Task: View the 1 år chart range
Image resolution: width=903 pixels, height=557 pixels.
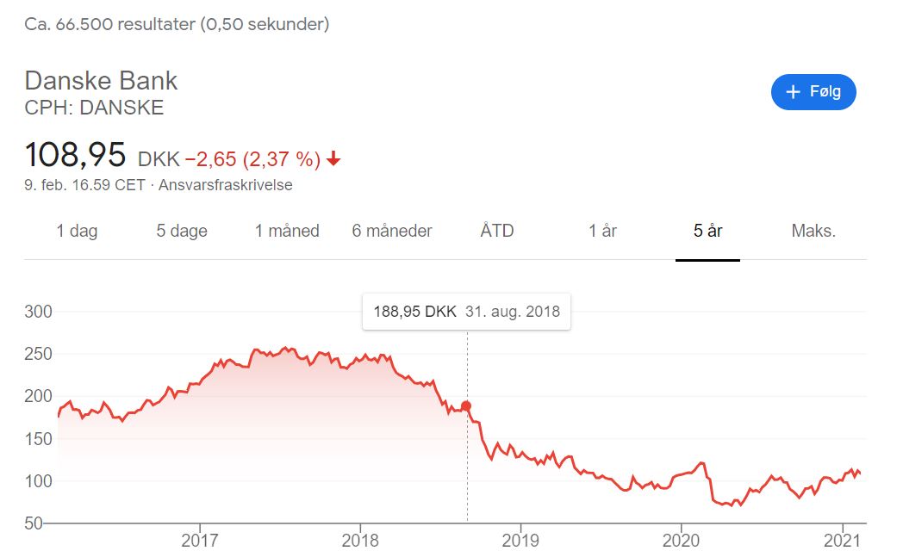Action: pyautogui.click(x=602, y=231)
